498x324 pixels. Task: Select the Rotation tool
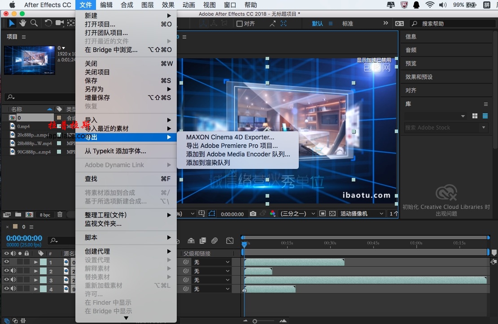48,23
